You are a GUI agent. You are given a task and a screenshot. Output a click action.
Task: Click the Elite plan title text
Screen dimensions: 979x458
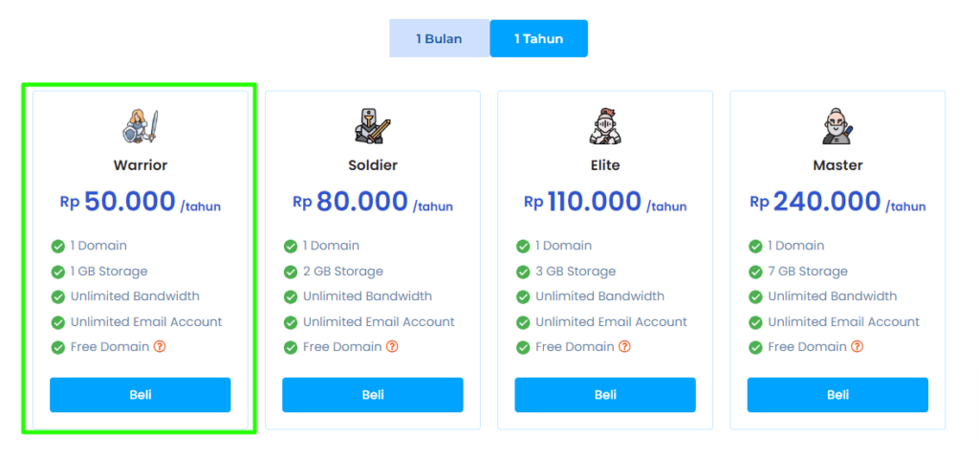pyautogui.click(x=605, y=165)
